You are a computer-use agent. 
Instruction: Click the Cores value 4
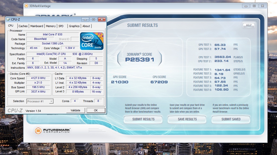click(x=75, y=101)
